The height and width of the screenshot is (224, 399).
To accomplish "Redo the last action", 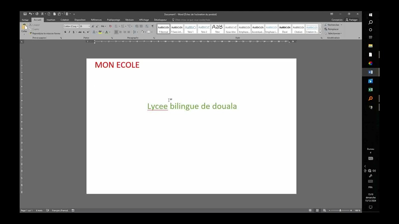I will [x=37, y=14].
